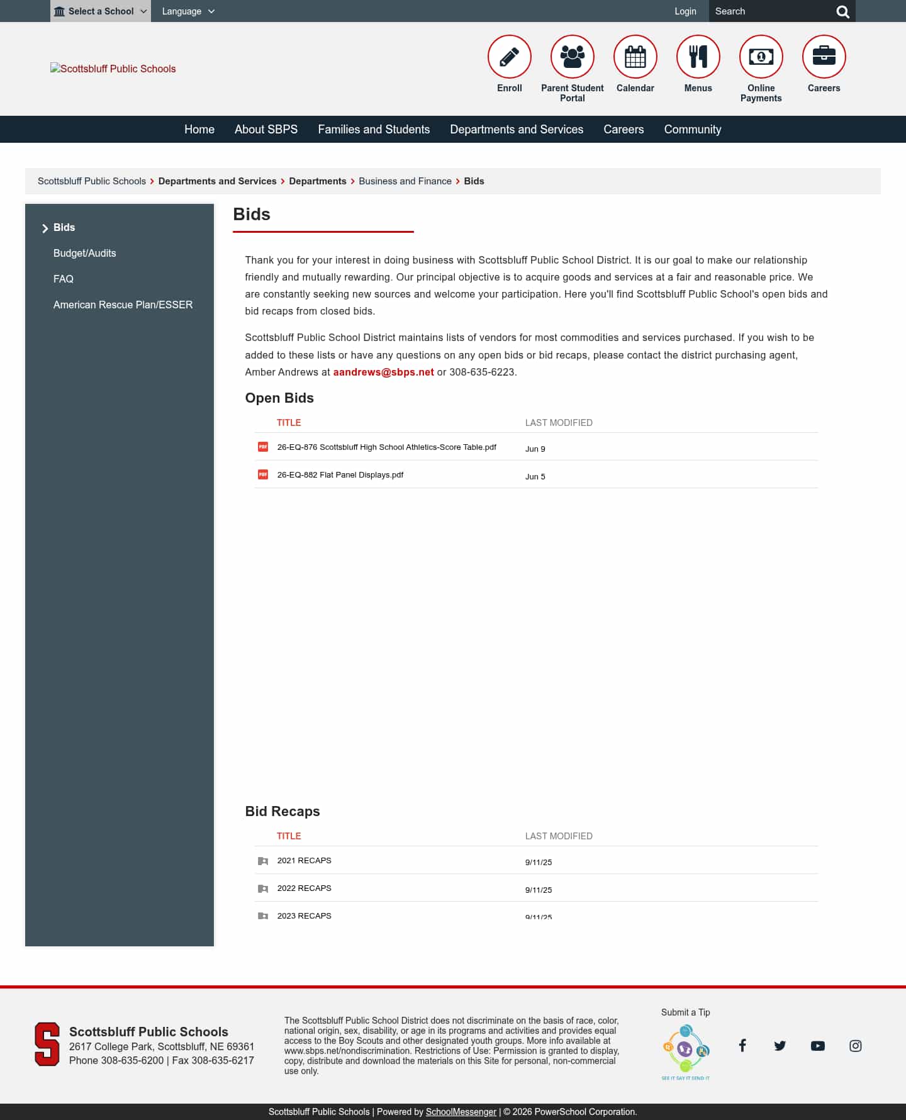Image resolution: width=906 pixels, height=1120 pixels.
Task: Click into the Search input field
Action: 771,11
